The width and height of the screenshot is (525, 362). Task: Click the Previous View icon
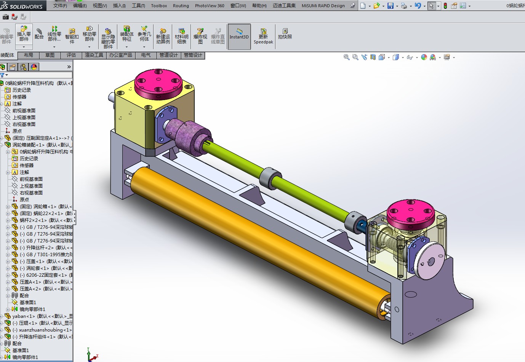click(364, 57)
